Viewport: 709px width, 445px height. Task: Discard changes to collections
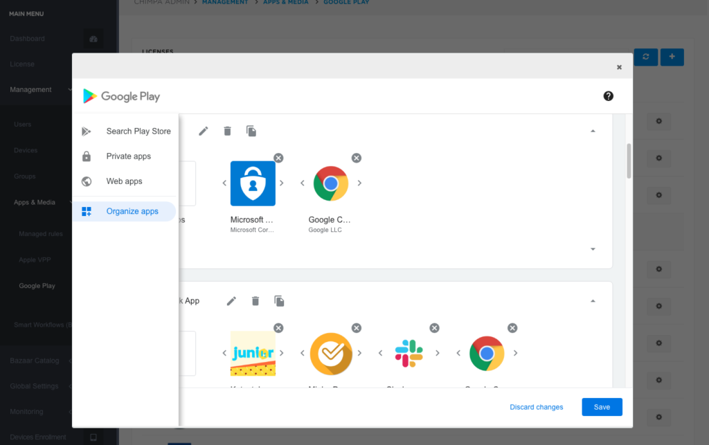[x=537, y=407]
